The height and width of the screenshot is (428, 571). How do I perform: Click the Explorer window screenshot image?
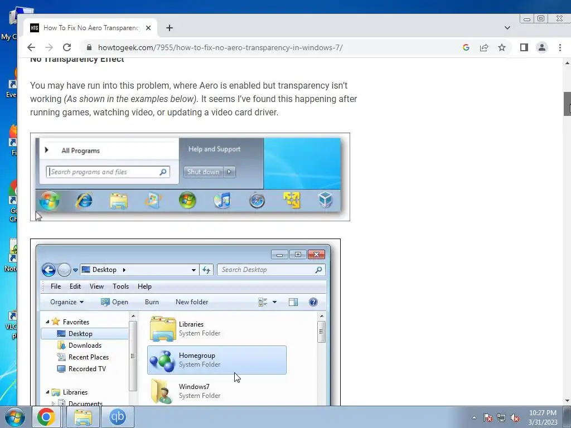(185, 322)
